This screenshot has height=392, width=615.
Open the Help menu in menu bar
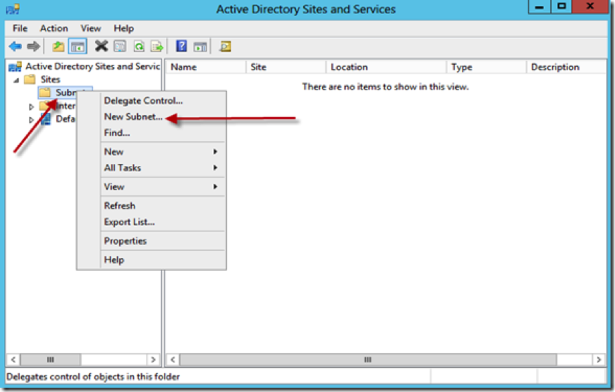124,28
